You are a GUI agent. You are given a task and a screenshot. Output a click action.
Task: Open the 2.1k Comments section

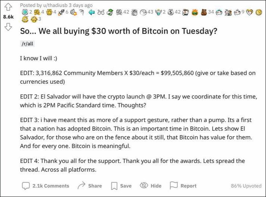[x=45, y=186]
